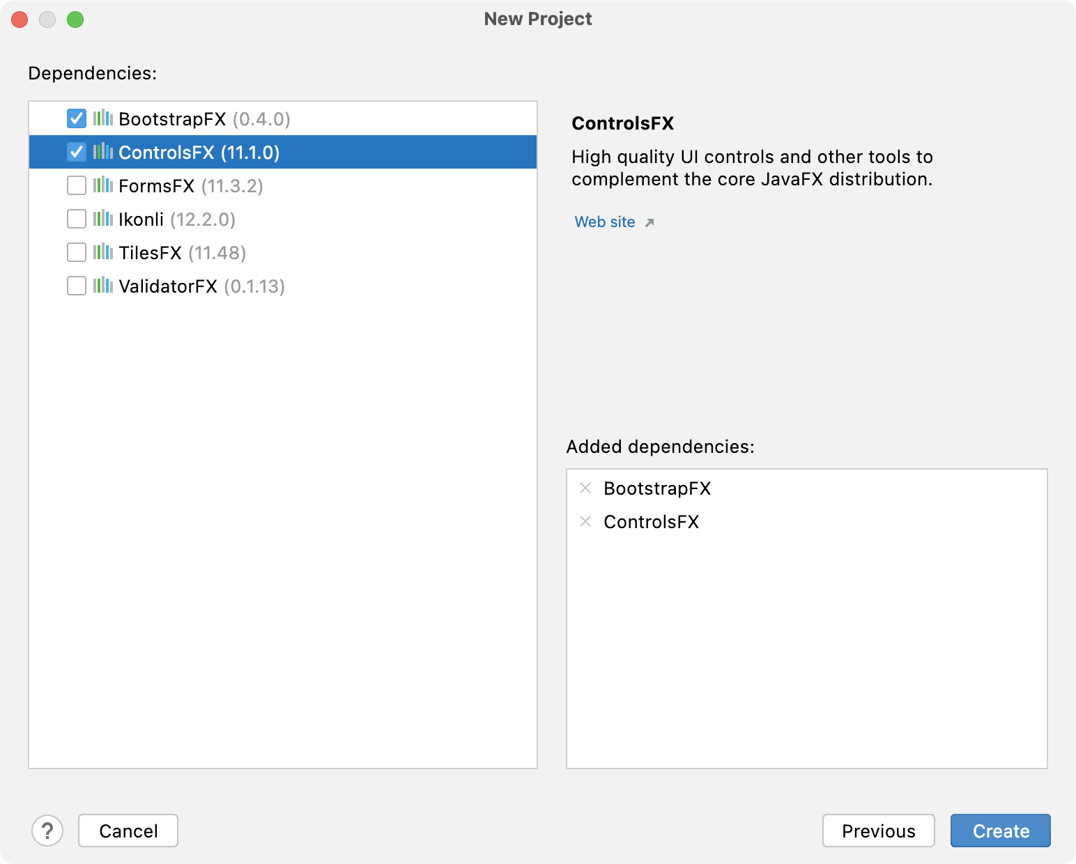Viewport: 1076px width, 864px height.
Task: Open the help question mark button
Action: (x=47, y=831)
